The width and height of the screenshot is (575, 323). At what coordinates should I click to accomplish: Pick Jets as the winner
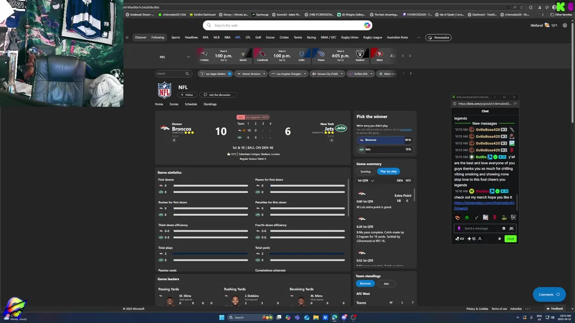384,149
